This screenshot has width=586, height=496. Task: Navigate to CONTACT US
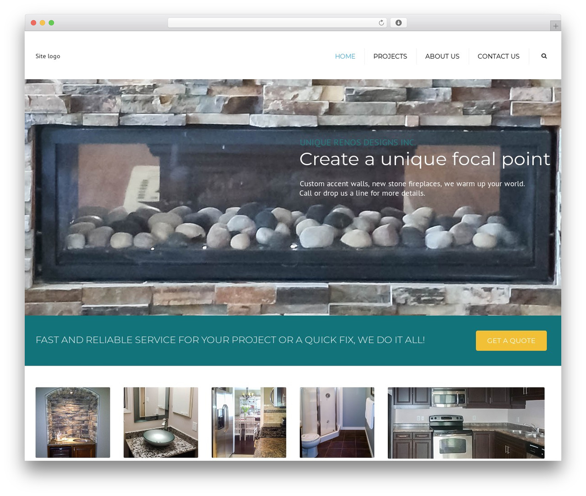click(499, 56)
